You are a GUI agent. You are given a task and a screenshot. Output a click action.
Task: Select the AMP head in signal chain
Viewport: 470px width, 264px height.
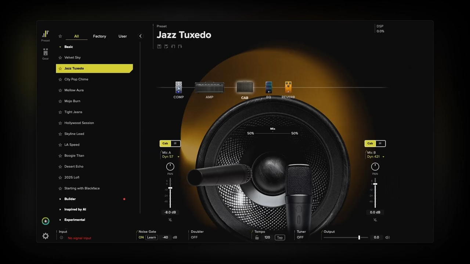[209, 88]
